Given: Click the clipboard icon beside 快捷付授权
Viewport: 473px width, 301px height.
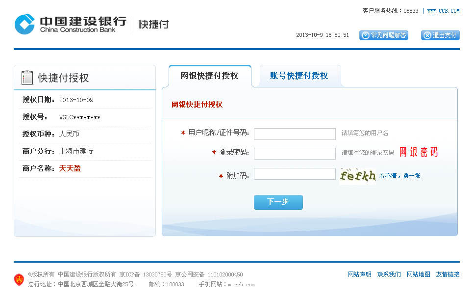Looking at the screenshot, I should (x=27, y=78).
